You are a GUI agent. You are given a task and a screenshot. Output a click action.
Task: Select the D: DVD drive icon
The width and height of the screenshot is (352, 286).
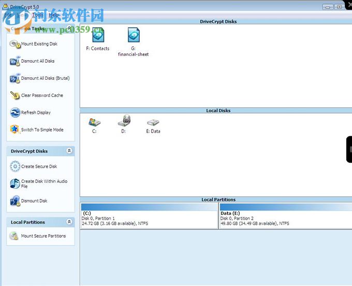pyautogui.click(x=124, y=121)
